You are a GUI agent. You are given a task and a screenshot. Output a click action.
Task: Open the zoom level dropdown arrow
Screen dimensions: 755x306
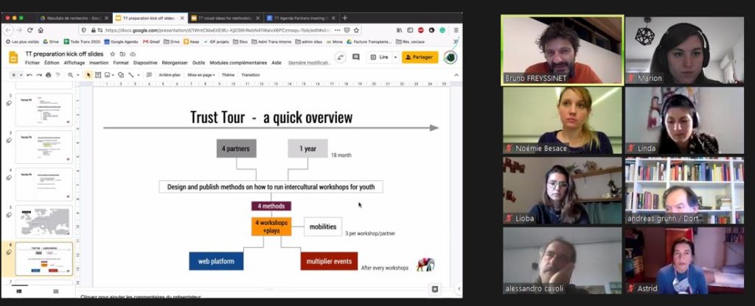(77, 75)
